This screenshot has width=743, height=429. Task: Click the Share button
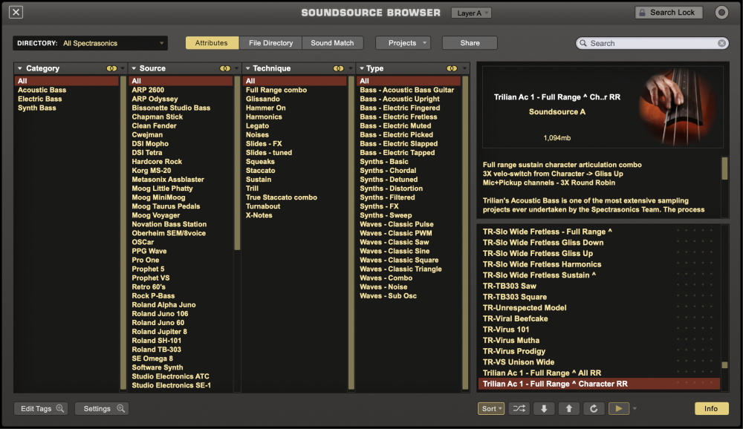click(x=469, y=42)
